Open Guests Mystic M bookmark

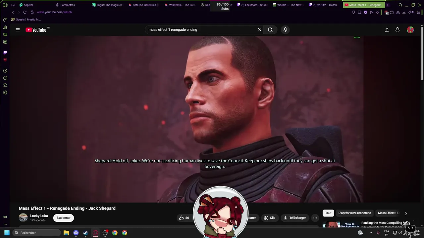[x=26, y=20]
